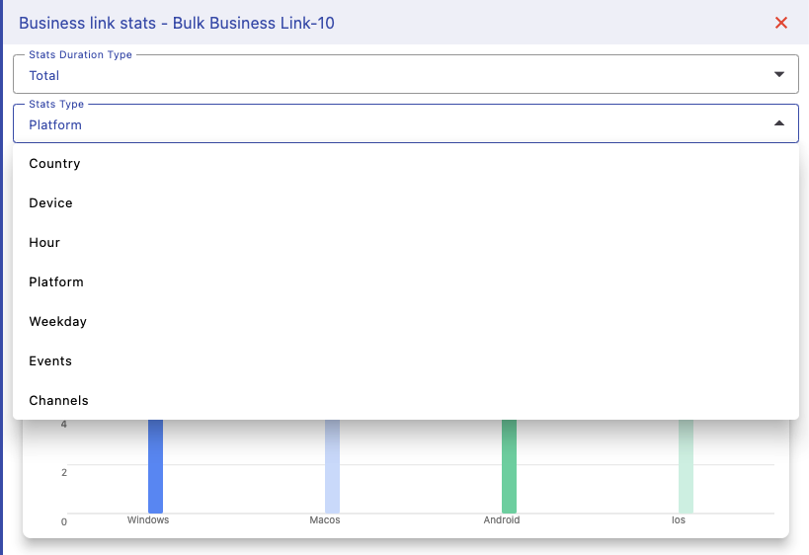Pick Channels from the stats list

58,401
